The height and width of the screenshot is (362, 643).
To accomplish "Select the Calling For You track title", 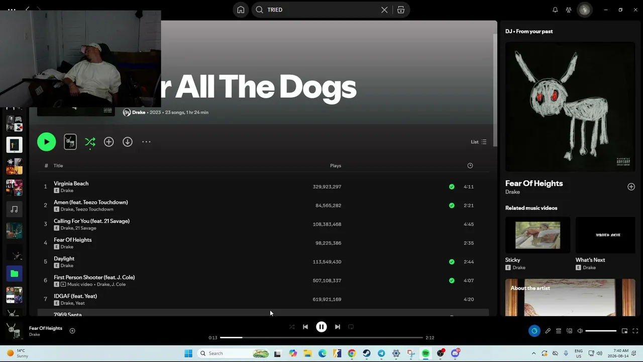I will click(91, 221).
